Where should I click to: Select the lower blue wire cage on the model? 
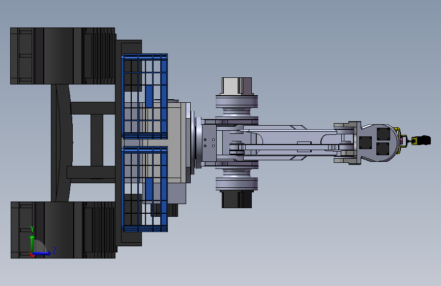[x=145, y=189]
